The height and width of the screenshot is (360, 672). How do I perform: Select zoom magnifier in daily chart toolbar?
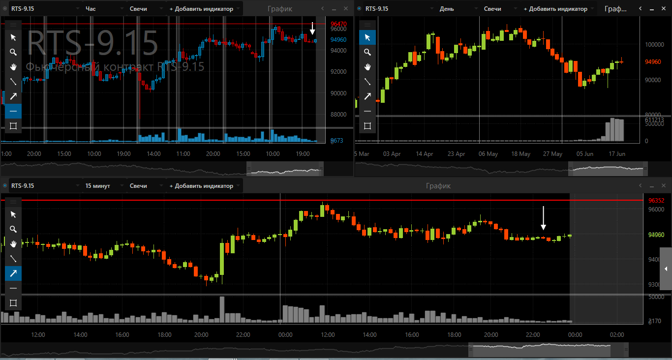click(x=367, y=52)
